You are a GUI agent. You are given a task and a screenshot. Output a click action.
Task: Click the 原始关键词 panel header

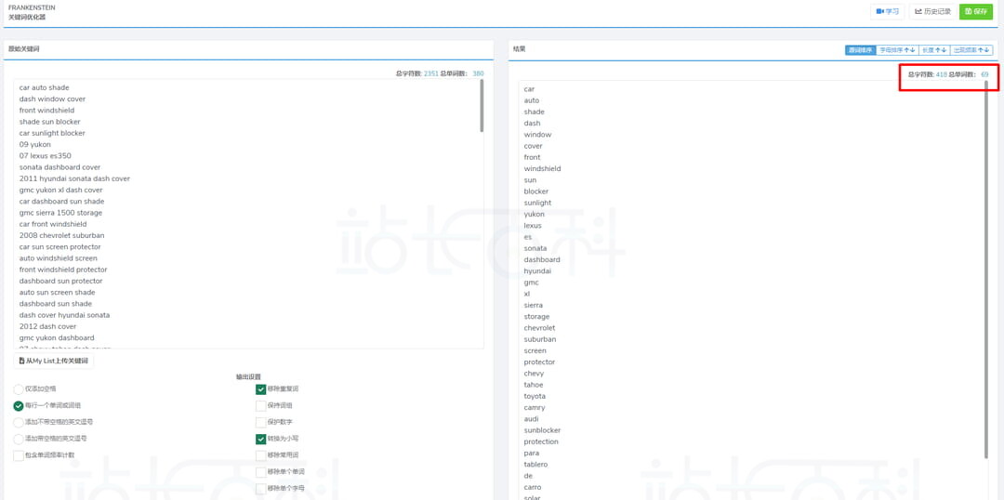[23, 48]
